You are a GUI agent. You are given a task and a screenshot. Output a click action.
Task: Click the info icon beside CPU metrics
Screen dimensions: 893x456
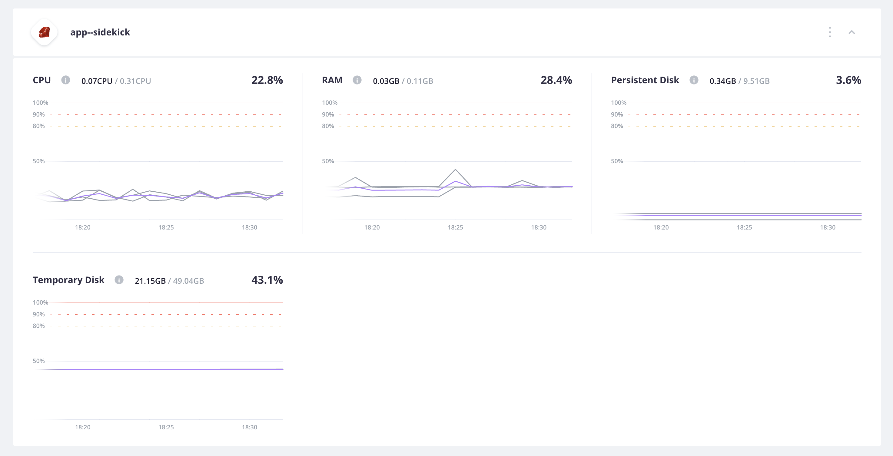point(66,80)
